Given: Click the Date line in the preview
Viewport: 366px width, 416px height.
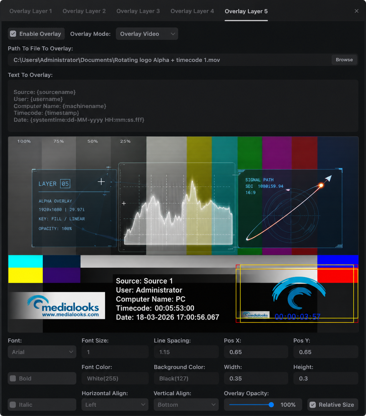Looking at the screenshot, I should [168, 317].
